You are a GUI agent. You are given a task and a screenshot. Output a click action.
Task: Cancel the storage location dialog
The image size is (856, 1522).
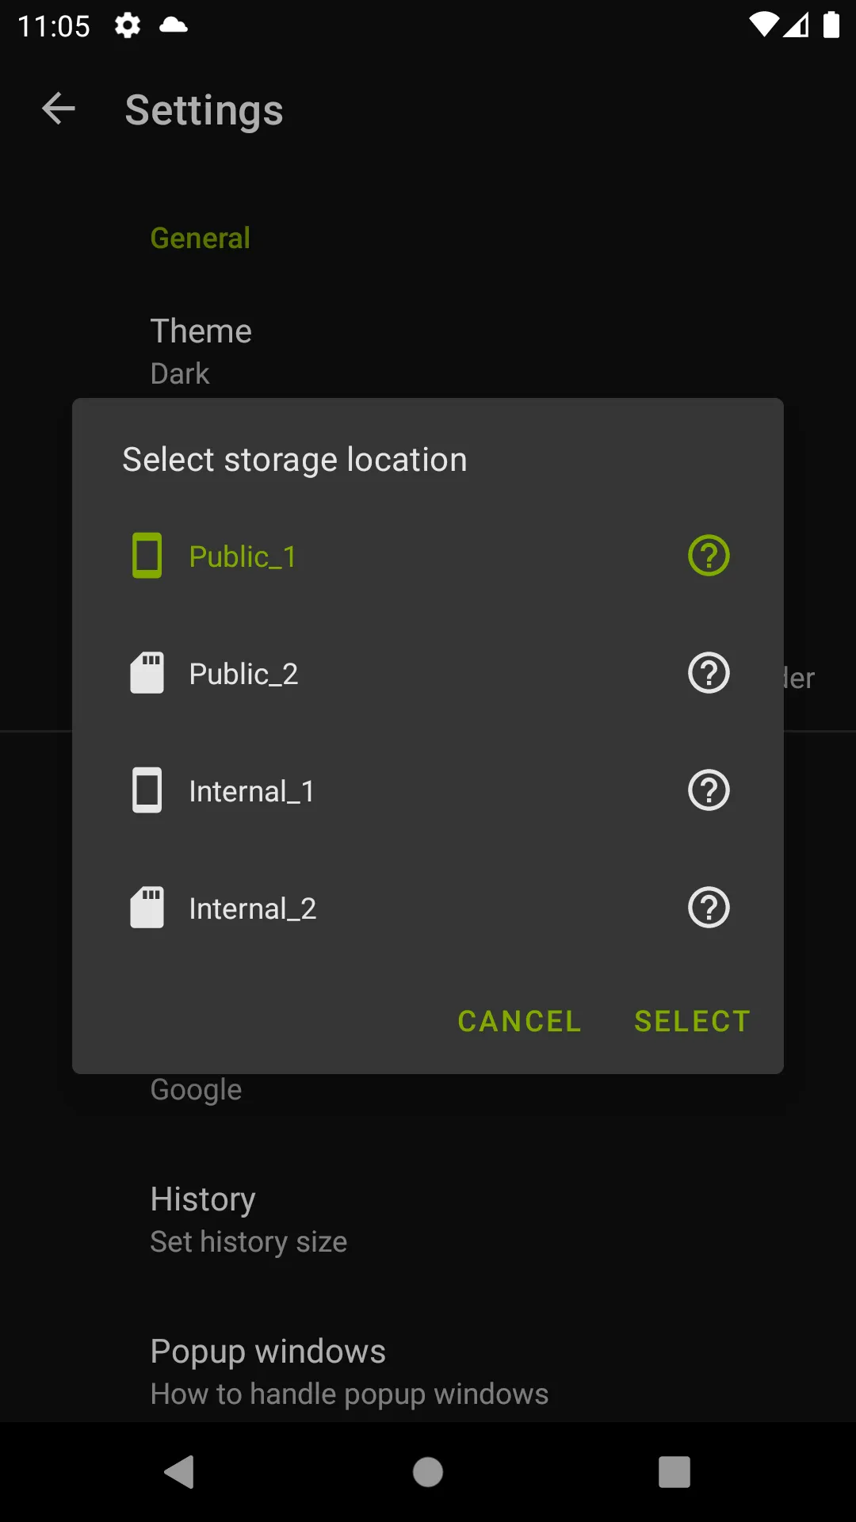(519, 1021)
